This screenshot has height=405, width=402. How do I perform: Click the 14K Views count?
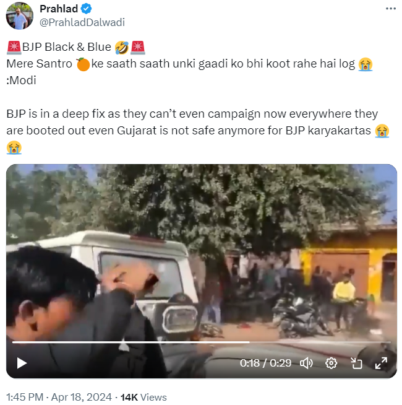pos(143,397)
